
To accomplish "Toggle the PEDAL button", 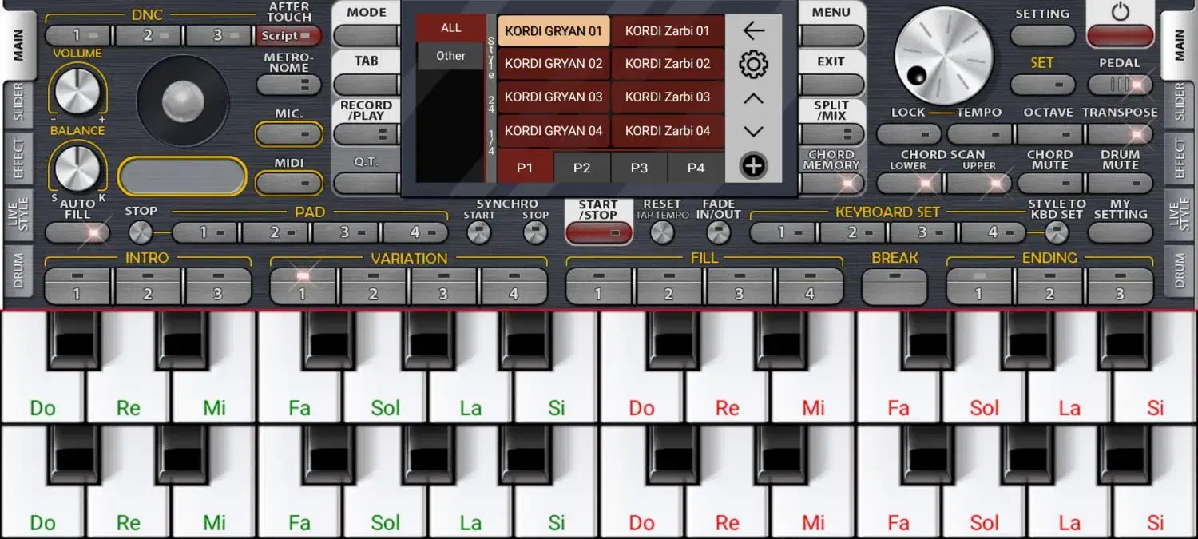I will (1121, 85).
